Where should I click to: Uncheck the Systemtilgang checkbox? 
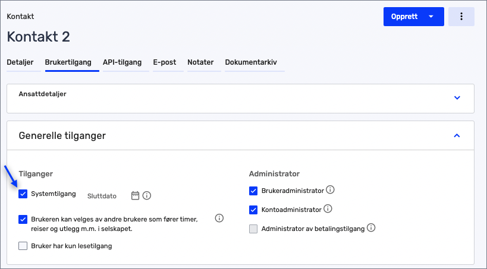click(23, 194)
